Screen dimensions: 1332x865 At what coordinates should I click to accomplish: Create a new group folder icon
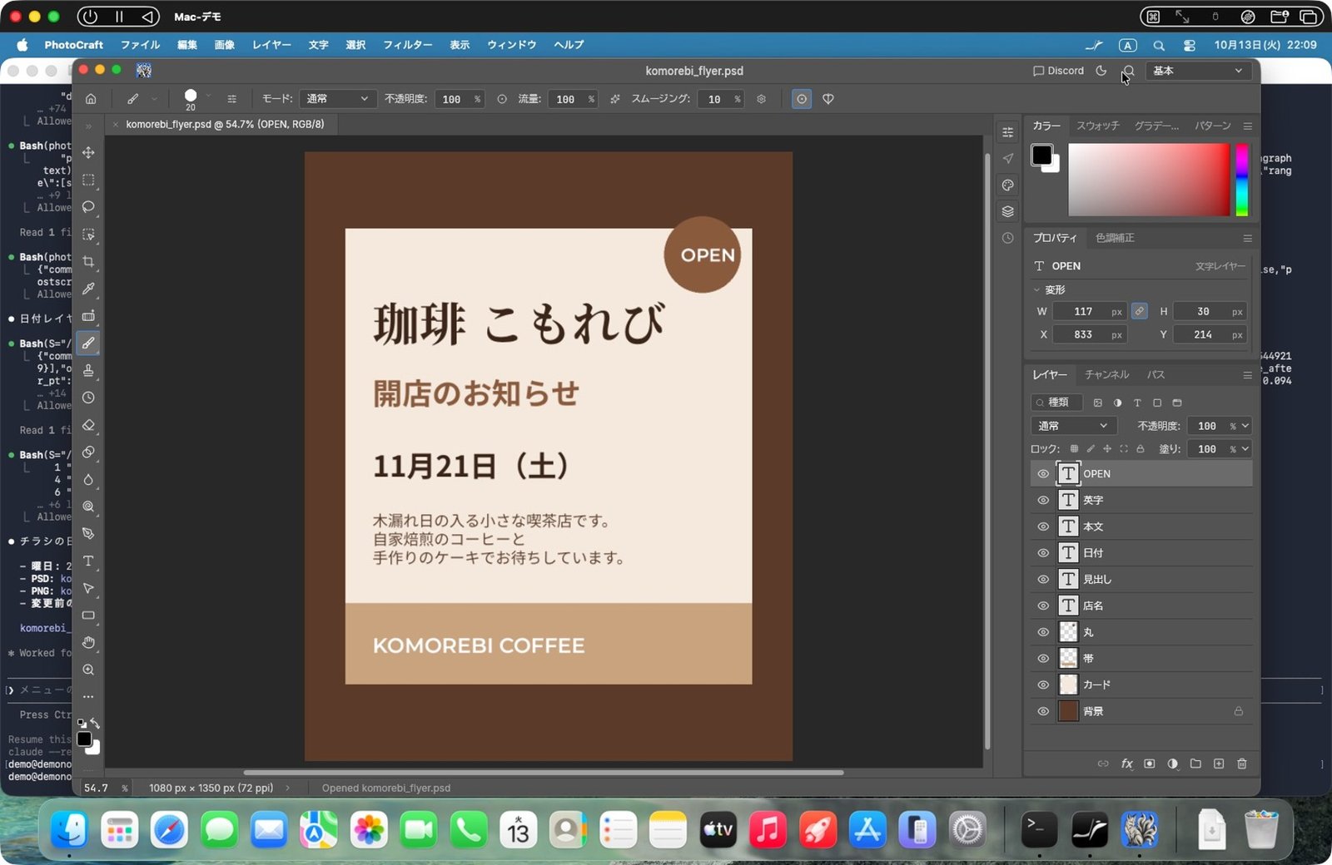coord(1195,764)
